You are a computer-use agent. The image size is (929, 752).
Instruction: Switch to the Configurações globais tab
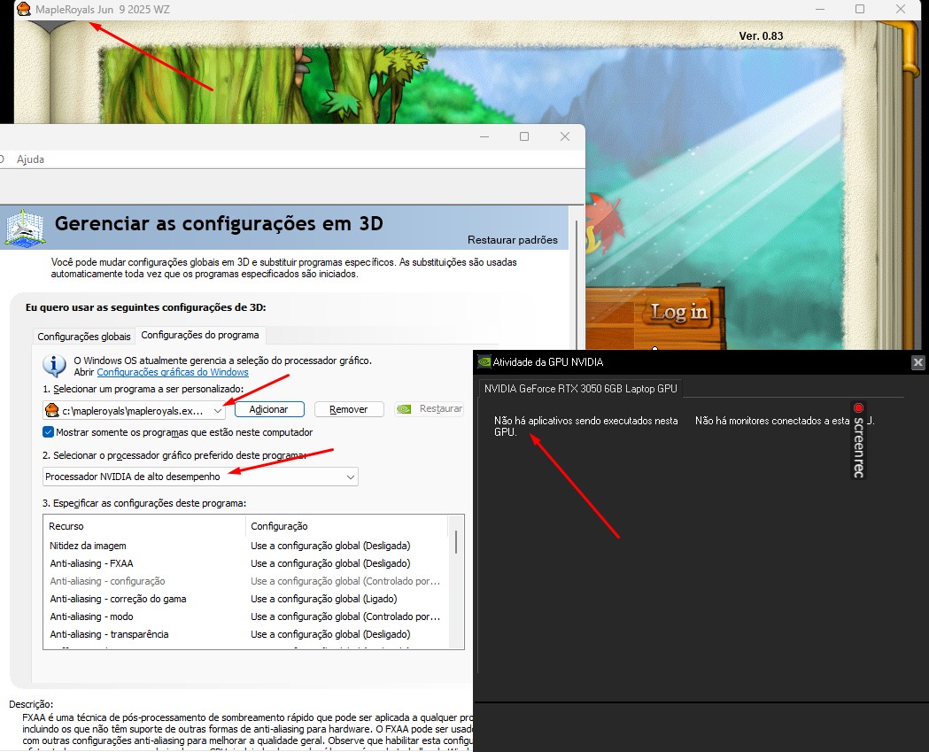click(x=83, y=337)
